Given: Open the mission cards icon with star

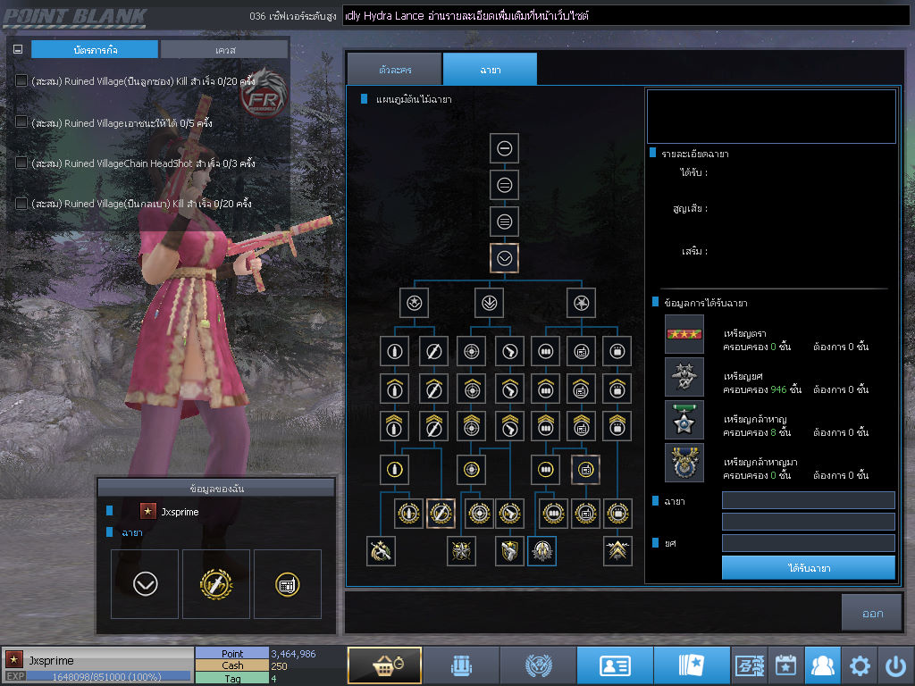Looking at the screenshot, I should click(692, 665).
